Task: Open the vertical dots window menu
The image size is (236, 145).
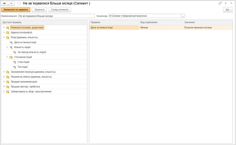Action: pos(226,3)
